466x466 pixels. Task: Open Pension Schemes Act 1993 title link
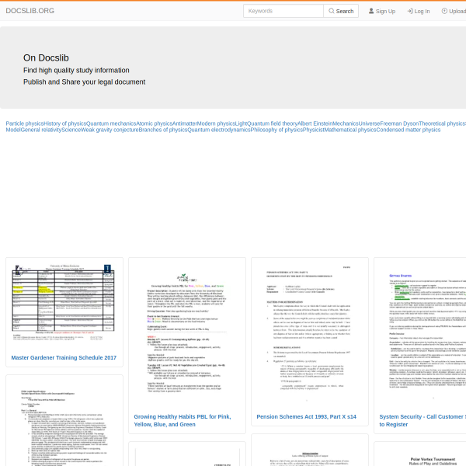(307, 416)
